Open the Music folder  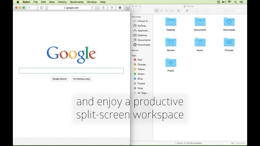tap(200, 43)
